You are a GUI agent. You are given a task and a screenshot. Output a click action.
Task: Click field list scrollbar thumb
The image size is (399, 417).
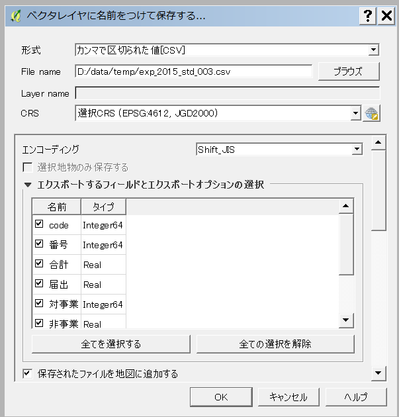[346, 244]
